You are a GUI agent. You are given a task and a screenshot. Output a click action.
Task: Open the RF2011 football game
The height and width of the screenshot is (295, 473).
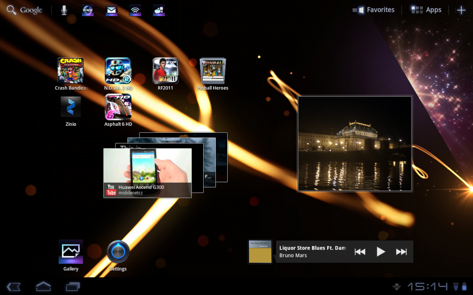(165, 70)
